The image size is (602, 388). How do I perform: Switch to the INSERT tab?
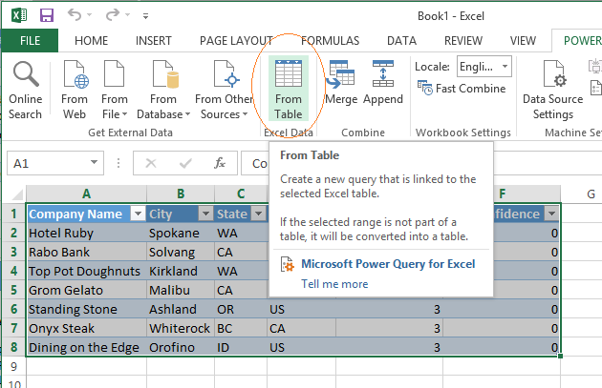[154, 41]
